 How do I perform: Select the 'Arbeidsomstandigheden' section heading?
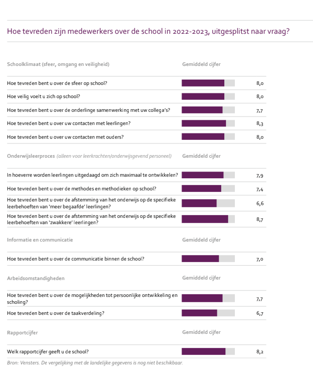[x=35, y=278]
